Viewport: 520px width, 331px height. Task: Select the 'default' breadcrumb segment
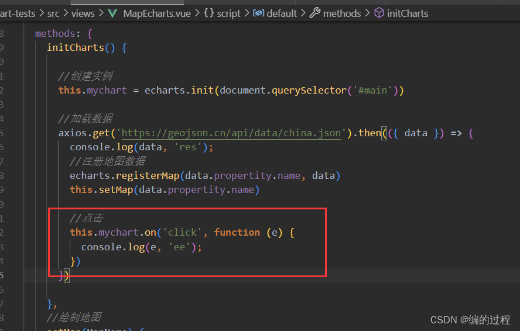(282, 13)
